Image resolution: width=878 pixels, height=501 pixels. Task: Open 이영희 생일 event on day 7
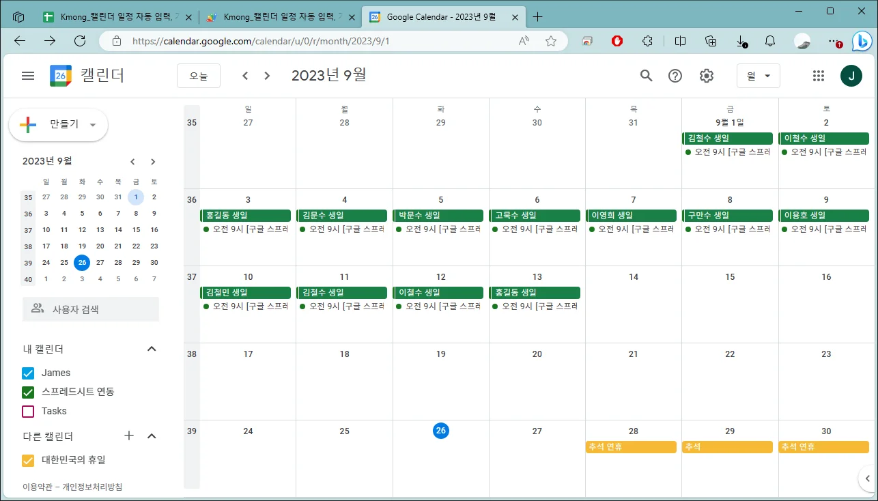pos(632,215)
